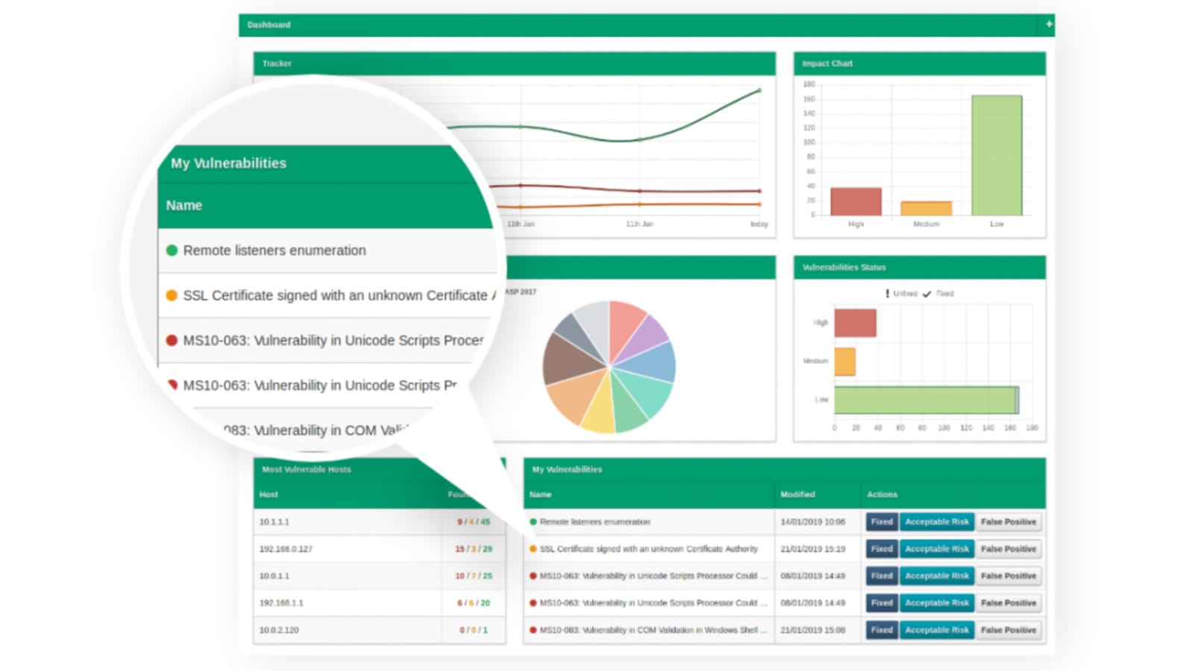The image size is (1193, 671).
Task: Set SSL Certificate vulnerability as Acceptable Risk
Action: point(937,549)
